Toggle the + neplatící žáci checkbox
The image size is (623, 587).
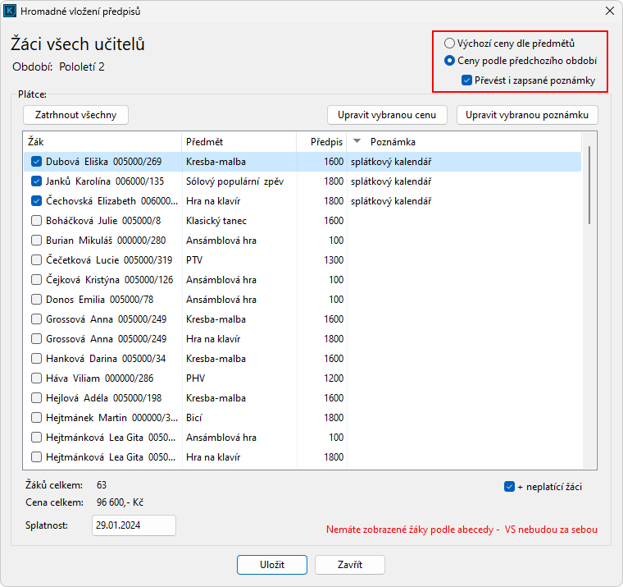509,487
